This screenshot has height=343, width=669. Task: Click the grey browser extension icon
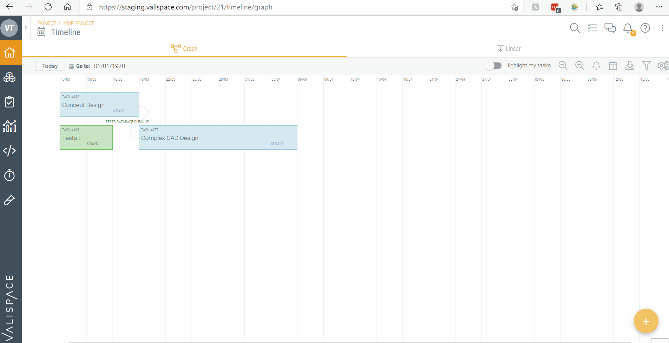[x=536, y=7]
